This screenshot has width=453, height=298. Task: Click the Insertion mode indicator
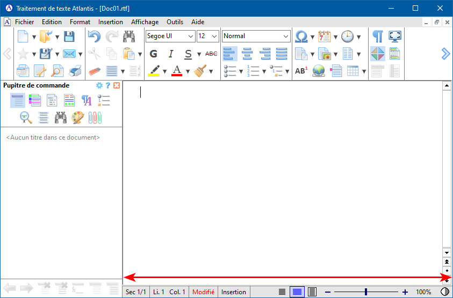[233, 292]
